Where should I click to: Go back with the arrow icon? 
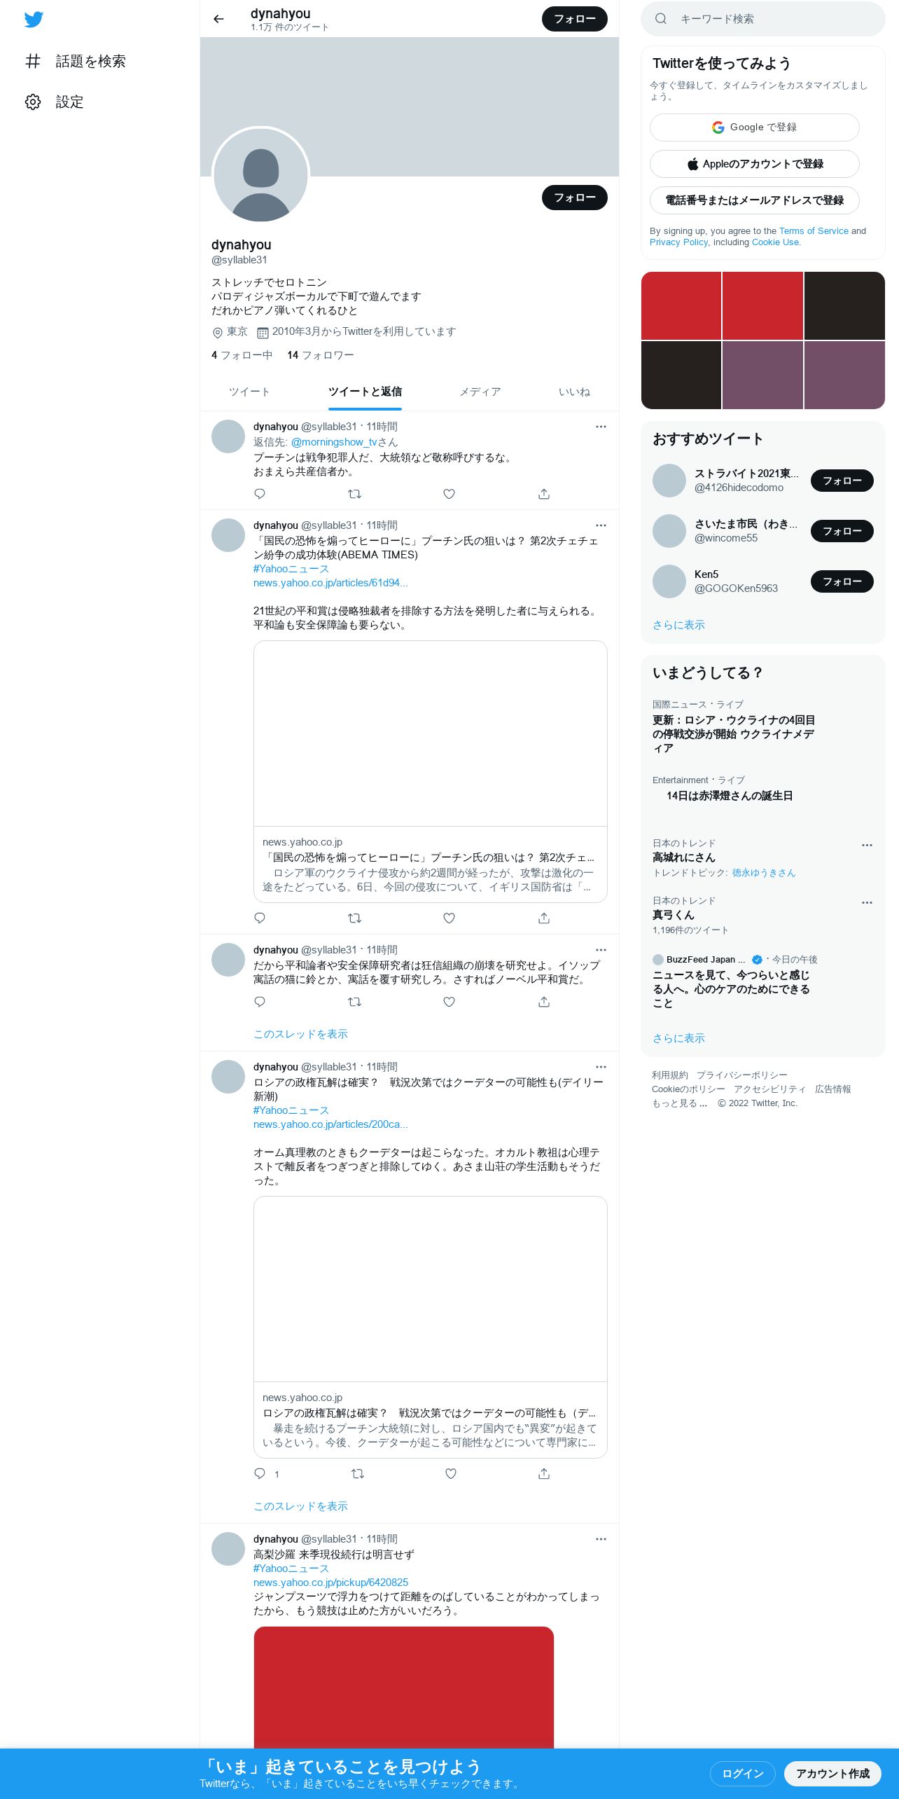(x=218, y=19)
